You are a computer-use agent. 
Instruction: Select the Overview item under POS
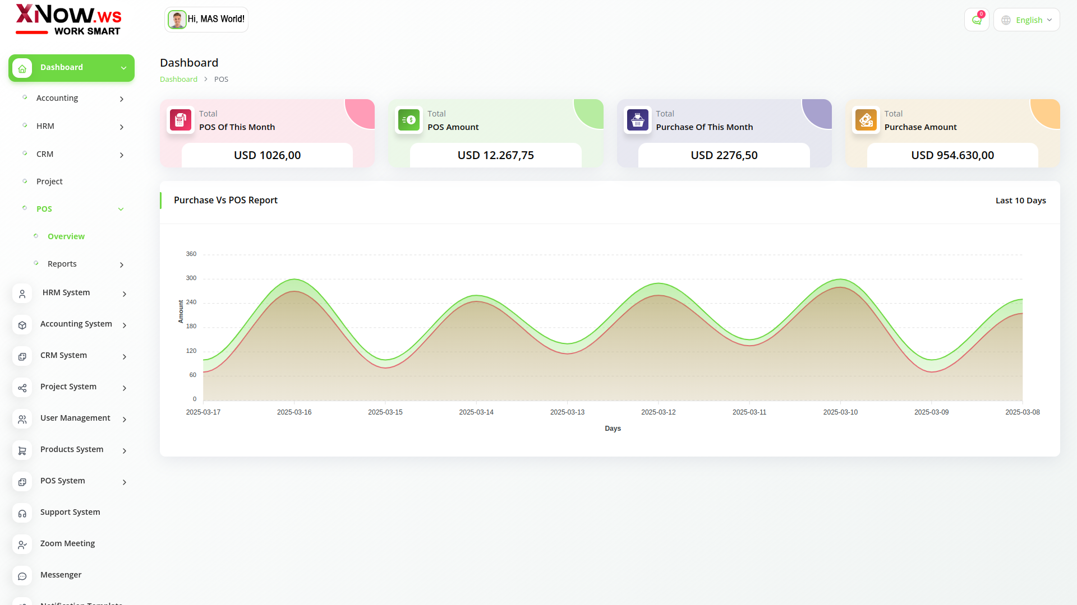[x=66, y=236]
